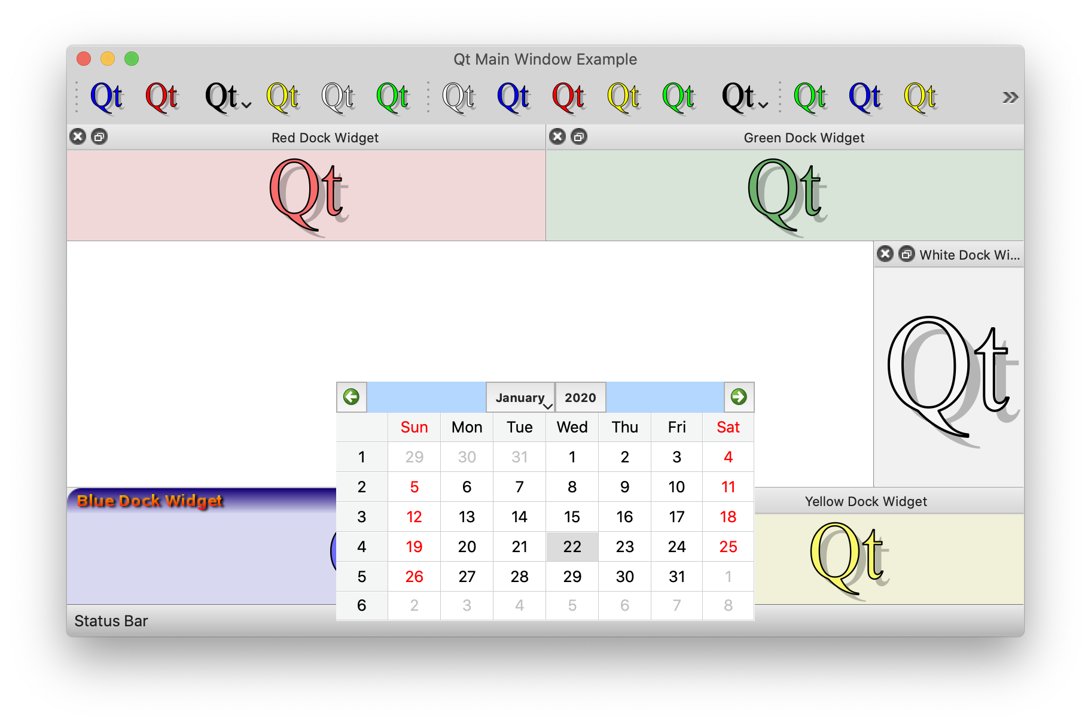This screenshot has height=725, width=1091.
Task: Click the green Qt icon in the second toolbar group
Action: click(x=678, y=97)
